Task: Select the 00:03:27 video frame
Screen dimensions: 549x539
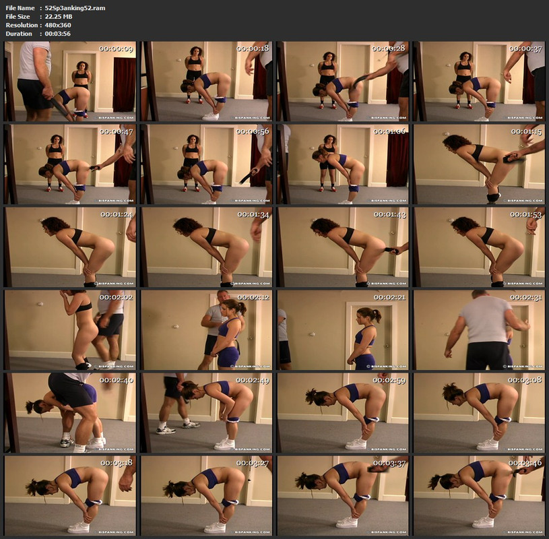Action: (x=206, y=496)
